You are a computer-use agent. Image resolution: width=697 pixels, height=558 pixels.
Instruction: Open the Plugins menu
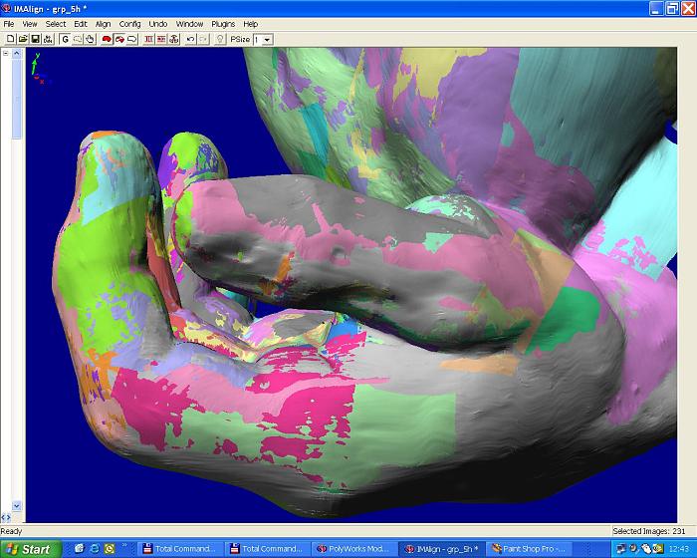click(x=223, y=23)
